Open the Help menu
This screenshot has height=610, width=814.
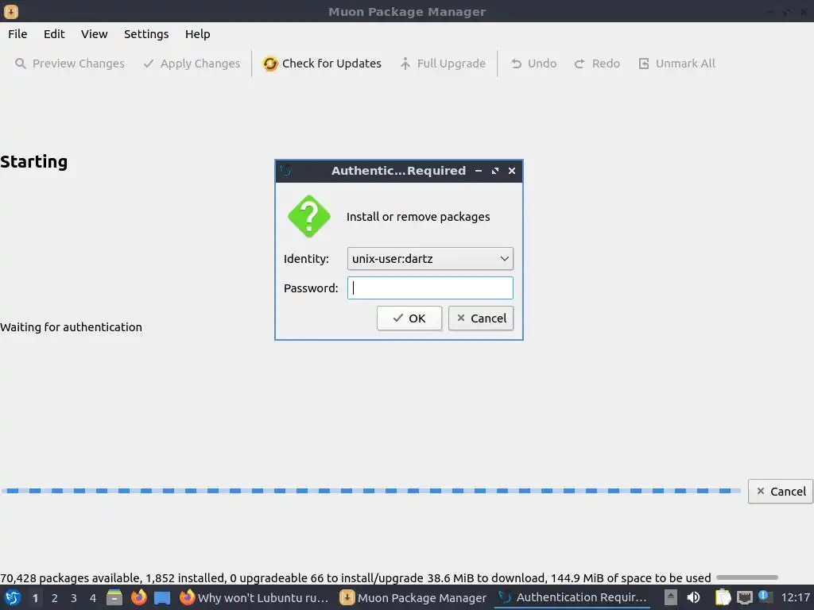197,34
